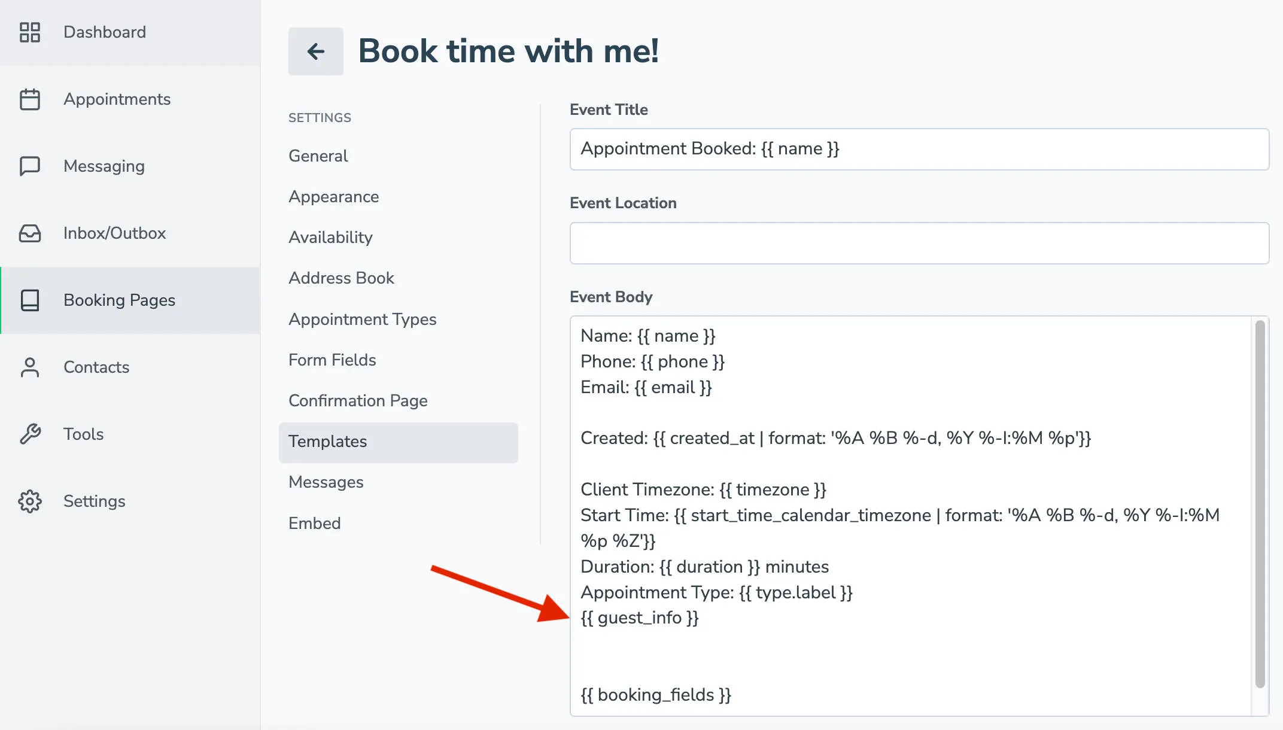This screenshot has width=1283, height=730.
Task: Go back using the arrow button
Action: tap(315, 51)
